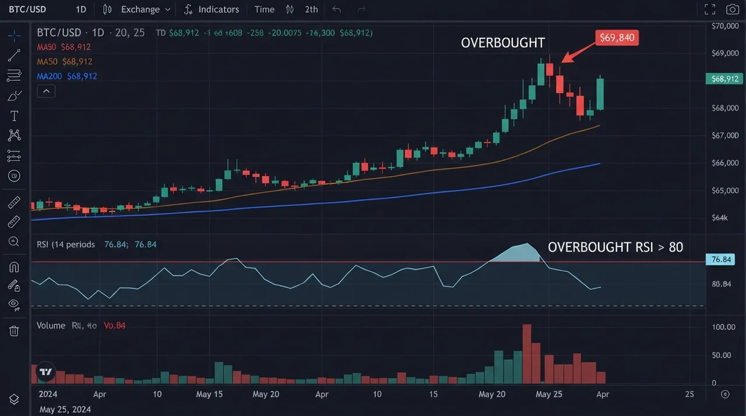Click the second ruler icon in sidebar
746x416 pixels.
(15, 221)
